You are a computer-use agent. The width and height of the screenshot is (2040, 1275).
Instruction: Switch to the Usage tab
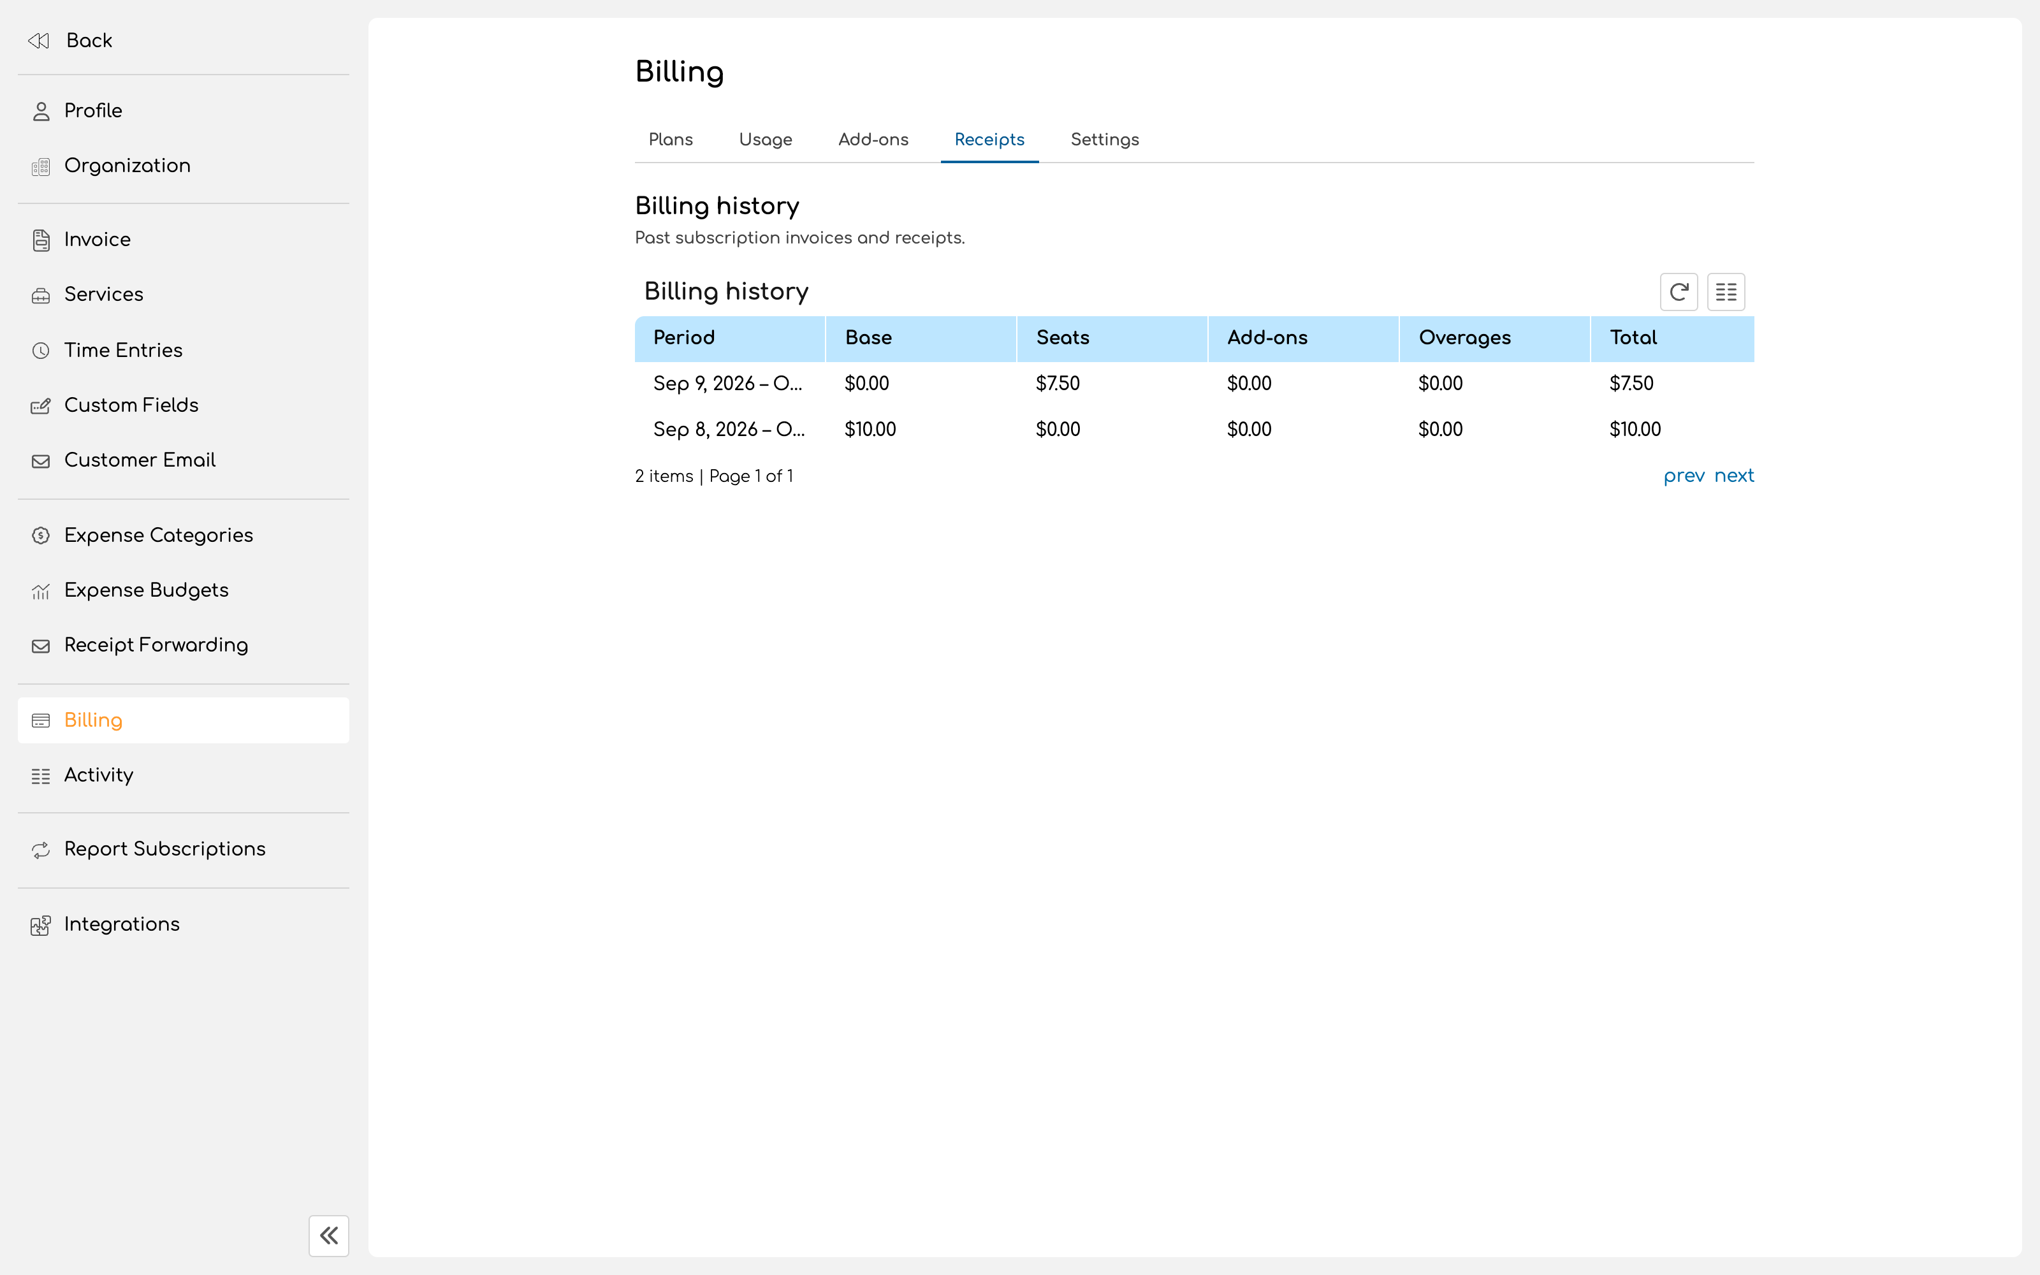(x=766, y=139)
